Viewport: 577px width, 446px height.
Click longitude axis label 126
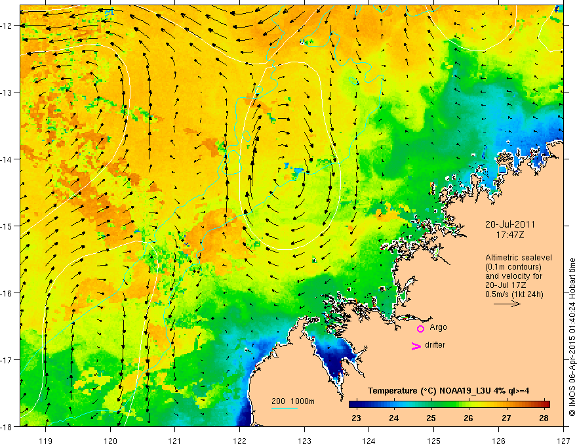(498, 441)
